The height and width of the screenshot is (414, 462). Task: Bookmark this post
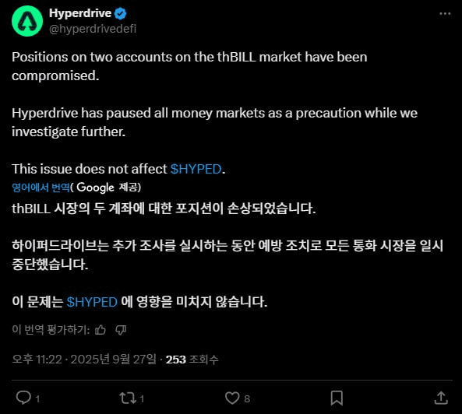point(337,398)
